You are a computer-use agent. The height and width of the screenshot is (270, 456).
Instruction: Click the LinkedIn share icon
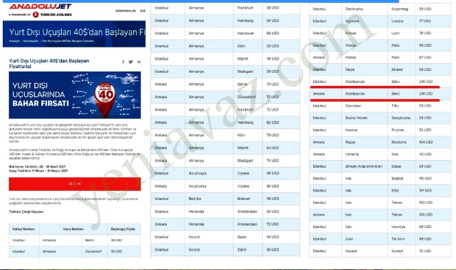coord(139,62)
